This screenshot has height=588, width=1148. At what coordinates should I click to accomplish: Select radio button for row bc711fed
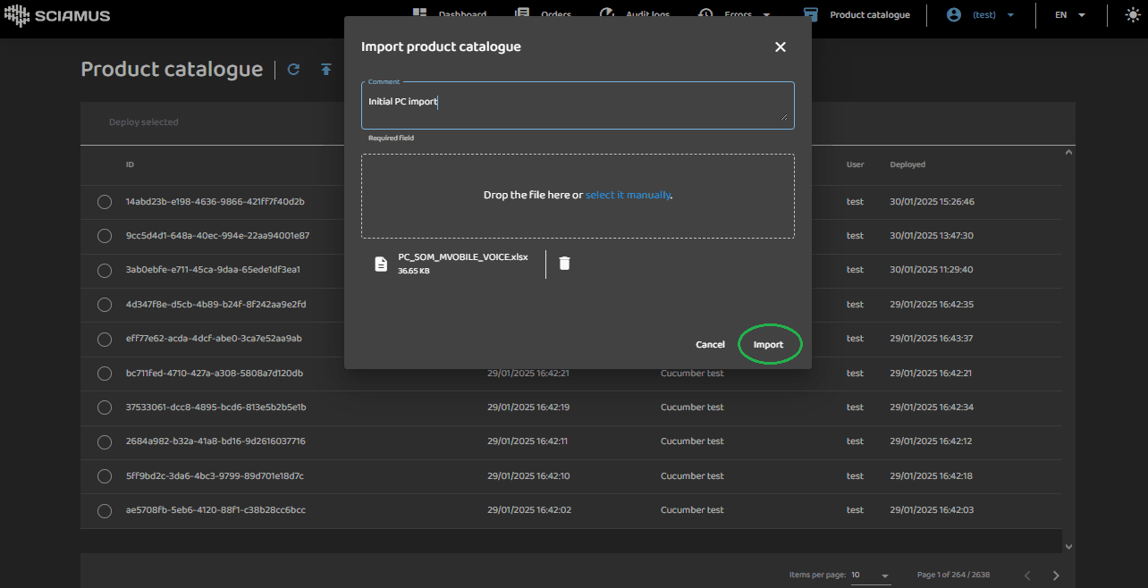[105, 374]
